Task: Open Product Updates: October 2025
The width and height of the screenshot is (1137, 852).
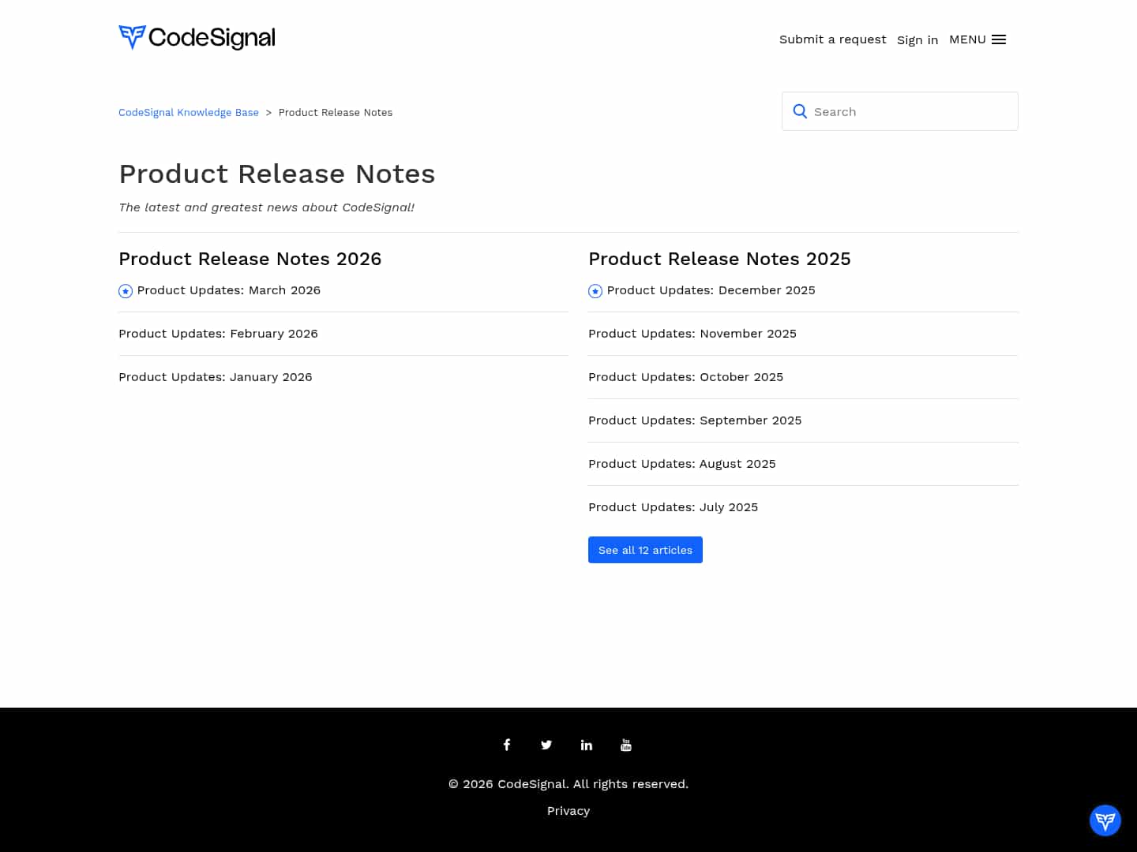Action: [x=686, y=377]
